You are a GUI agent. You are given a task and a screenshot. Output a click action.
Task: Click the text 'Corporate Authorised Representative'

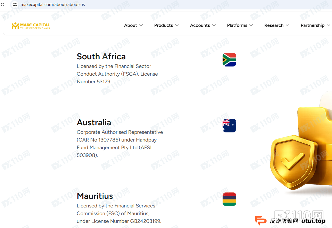coord(120,132)
